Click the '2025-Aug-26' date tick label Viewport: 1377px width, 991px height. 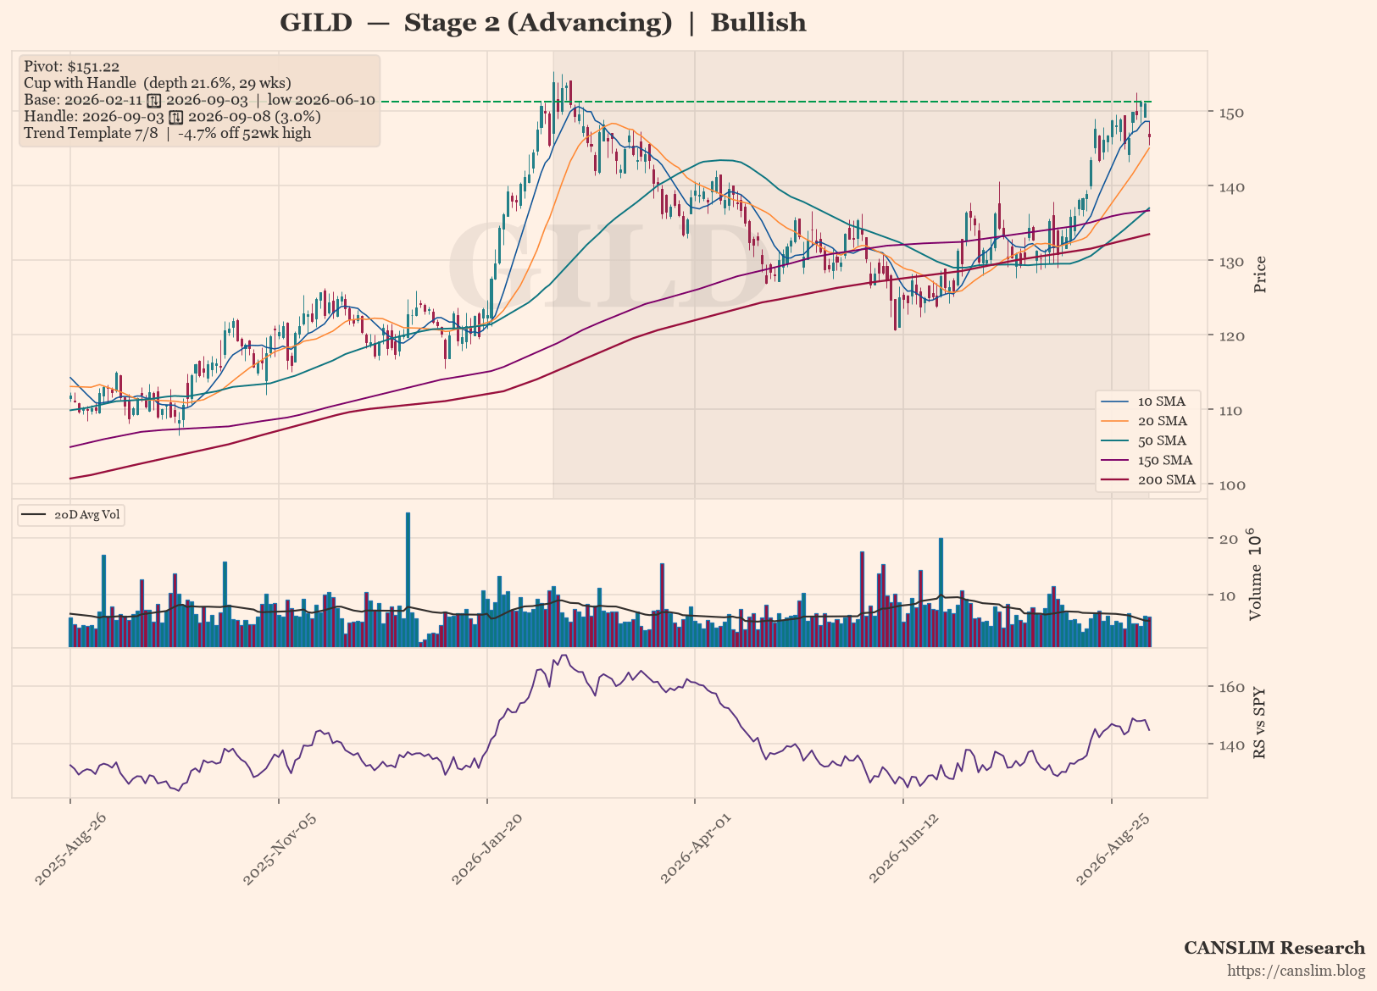pos(70,850)
